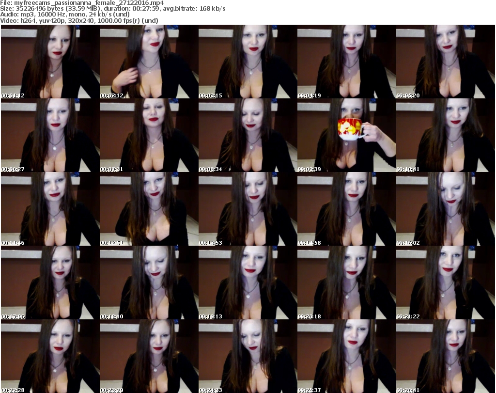The image size is (496, 393).
Task: Select the thumbnail stamped 00:11:46
Action: point(50,209)
